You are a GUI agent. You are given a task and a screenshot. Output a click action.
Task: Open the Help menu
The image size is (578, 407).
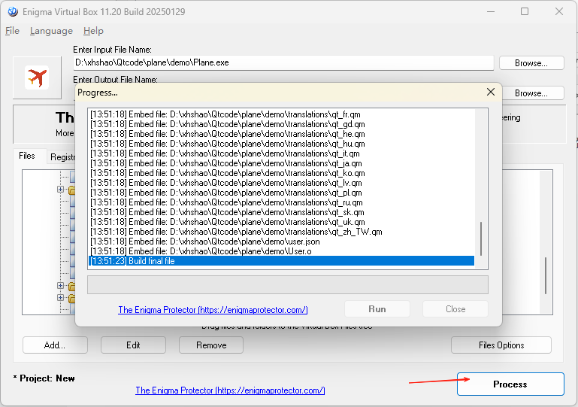93,31
